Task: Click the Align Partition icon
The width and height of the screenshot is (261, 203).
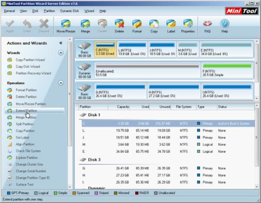Action: (x=9, y=144)
